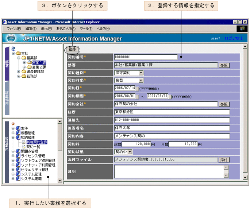
Task: Open the お気に入り(A) menu
Action: (66, 28)
